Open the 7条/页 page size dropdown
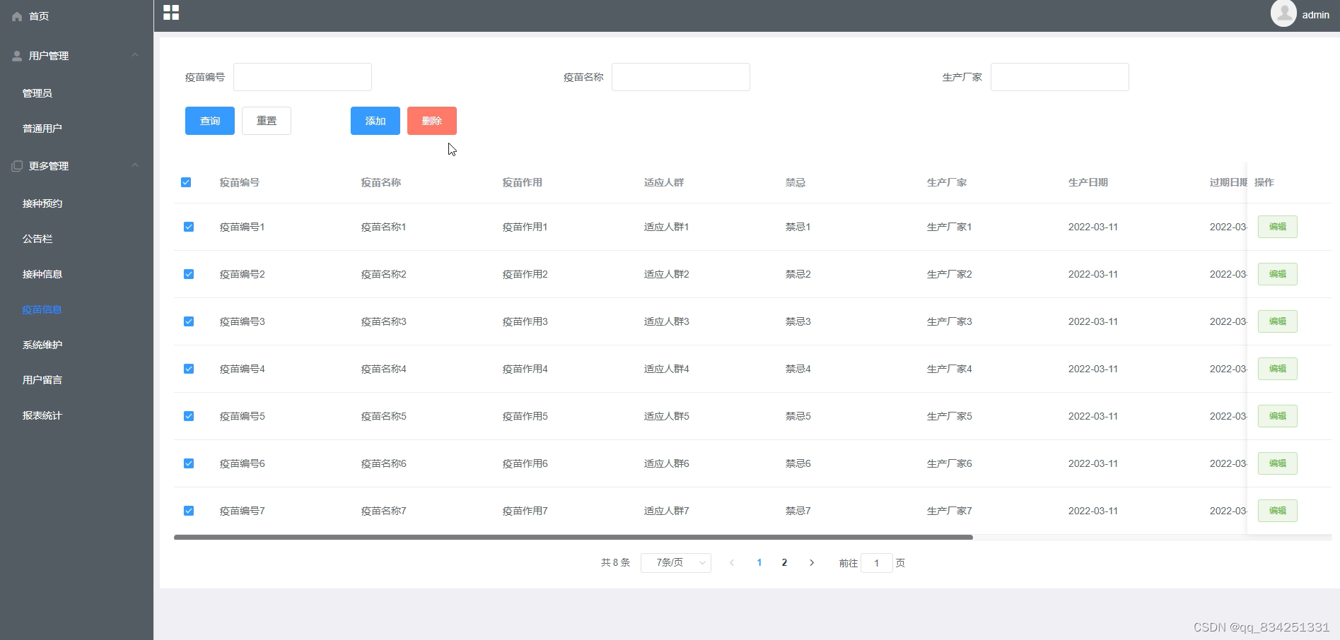Screen dimensions: 1340x640 [x=676, y=563]
